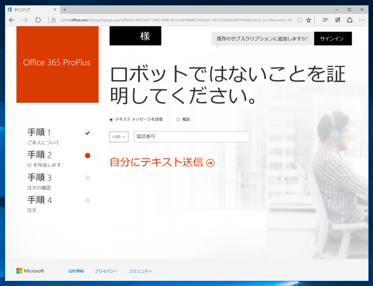Click the address bar URL
Image resolution: width=373 pixels, height=286 pixels.
coord(176,20)
